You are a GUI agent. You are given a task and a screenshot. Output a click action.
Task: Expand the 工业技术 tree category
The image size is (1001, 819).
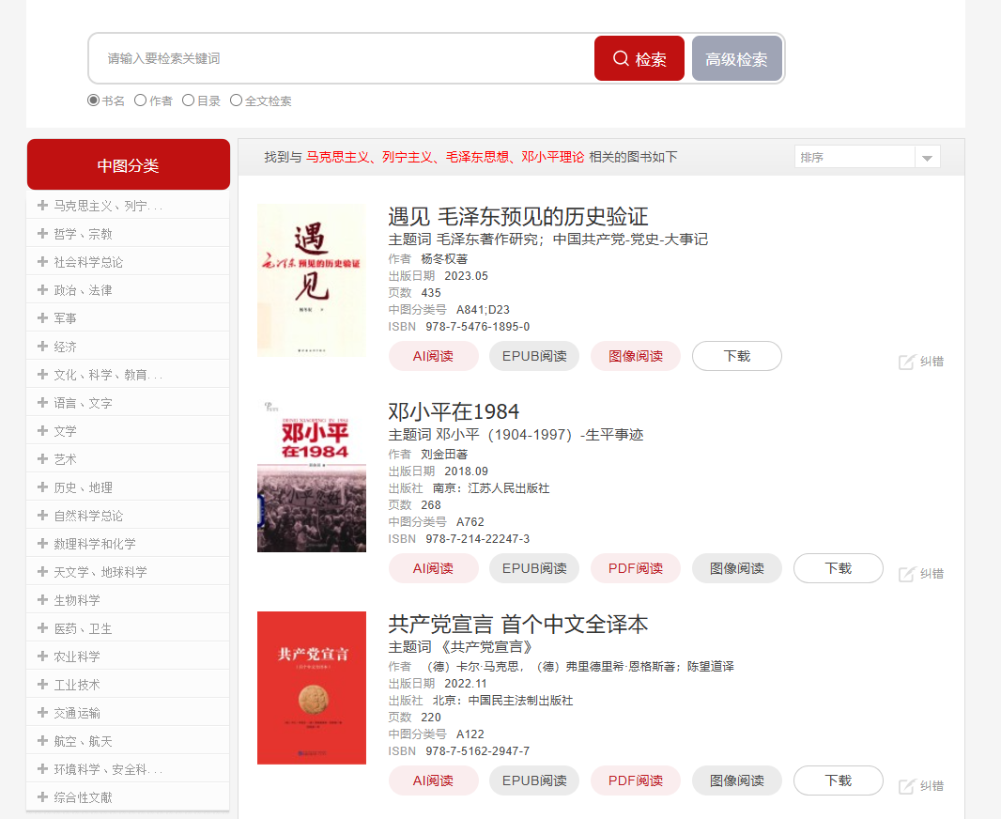(x=77, y=685)
